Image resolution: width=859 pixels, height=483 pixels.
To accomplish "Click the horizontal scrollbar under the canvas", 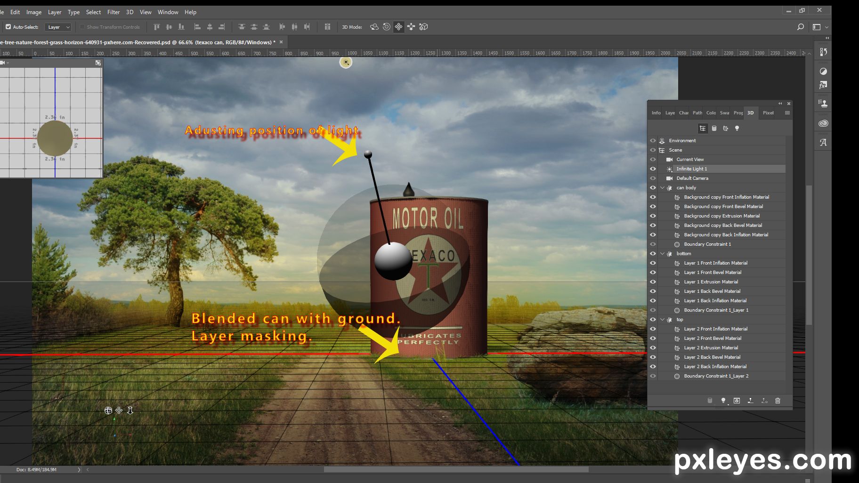I will (x=456, y=469).
